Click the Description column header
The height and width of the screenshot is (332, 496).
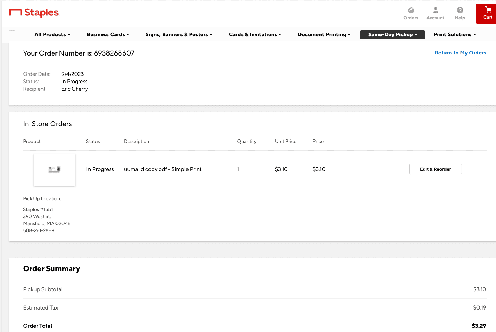point(137,141)
